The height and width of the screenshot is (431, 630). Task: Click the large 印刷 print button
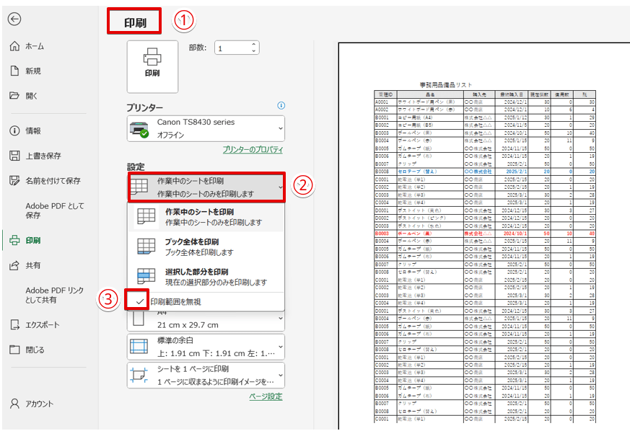pyautogui.click(x=152, y=66)
